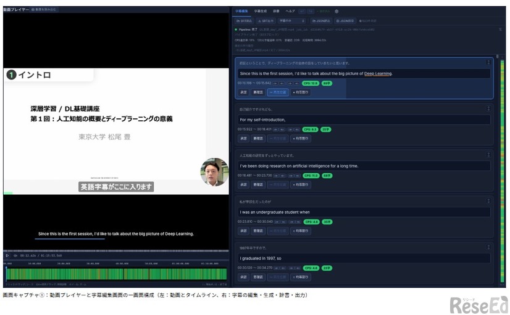
Task: Mark 'I was an undergraduate student' as 要確認
Action: click(258, 231)
